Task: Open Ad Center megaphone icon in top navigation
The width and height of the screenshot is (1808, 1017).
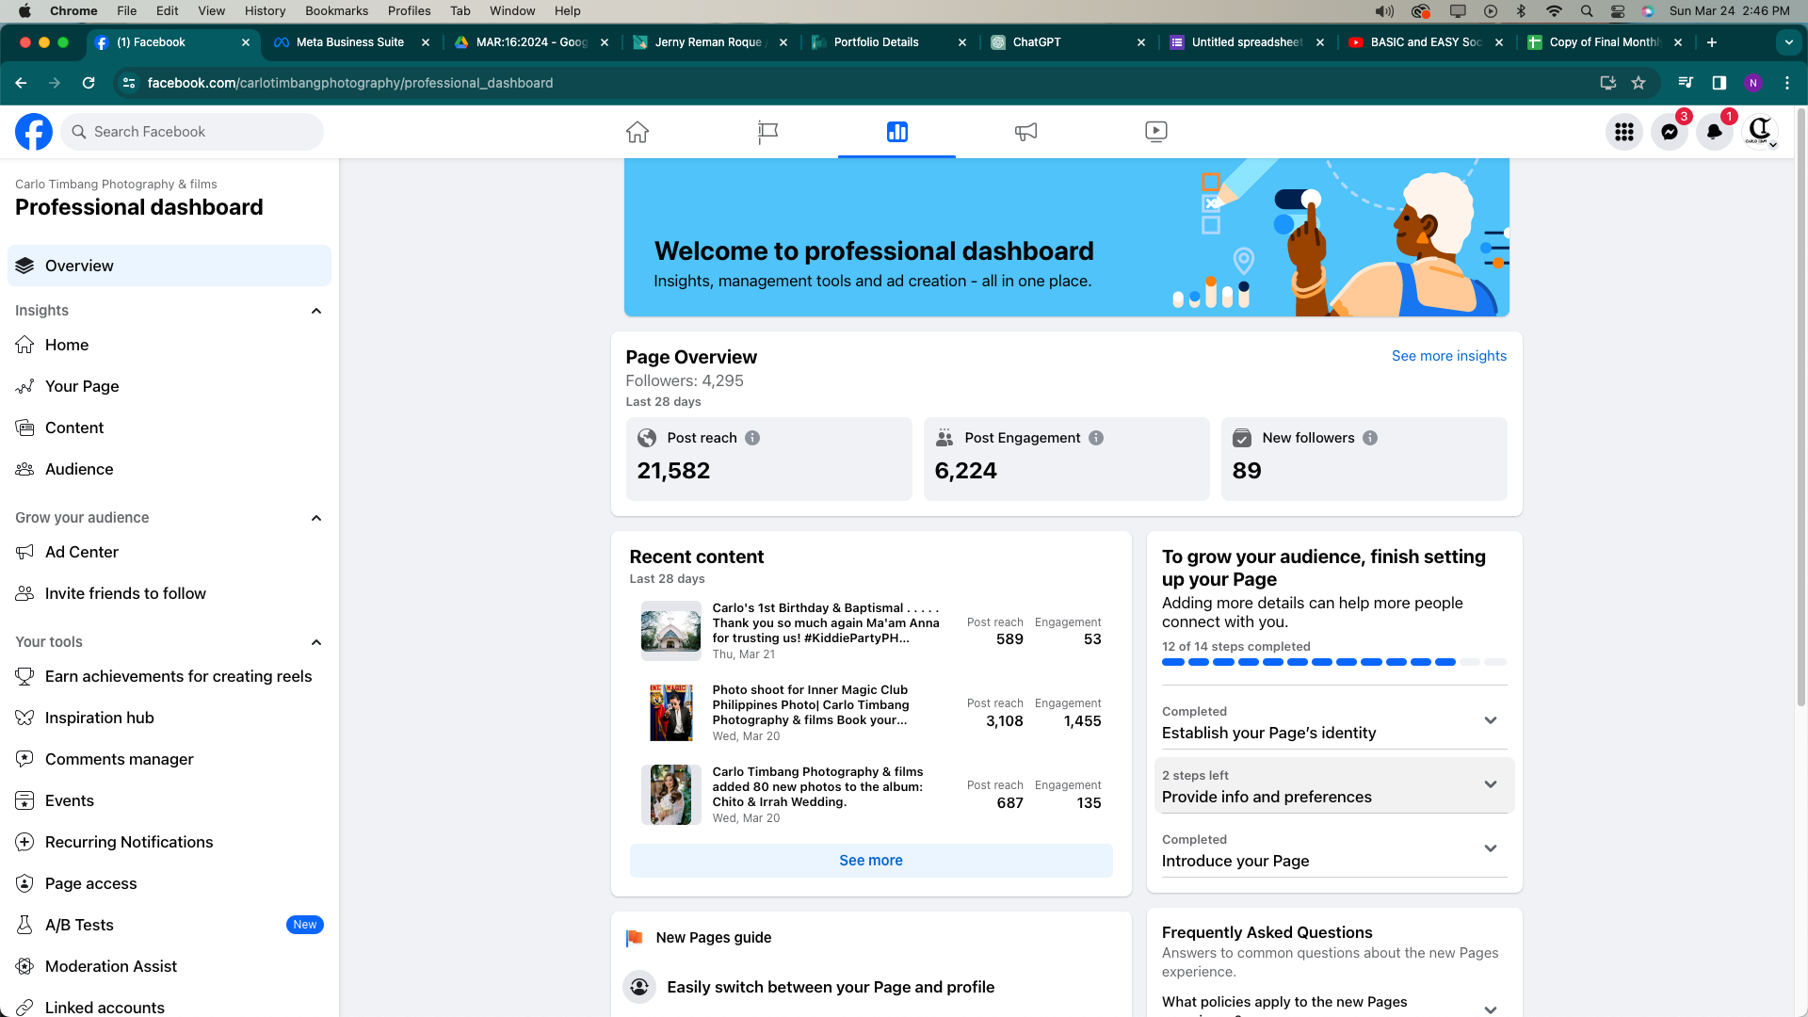Action: [1025, 132]
